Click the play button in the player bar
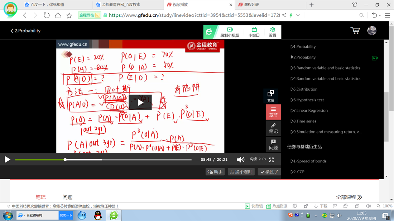Screen dimensions: 394x221 tap(7, 160)
